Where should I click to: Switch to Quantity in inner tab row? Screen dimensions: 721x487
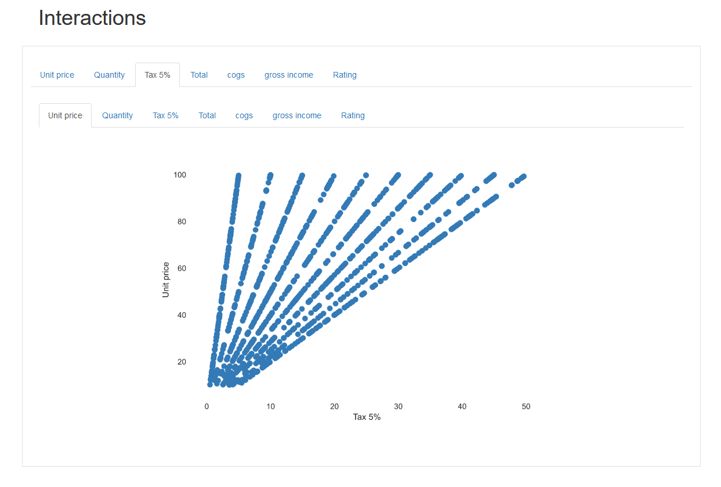coord(117,115)
